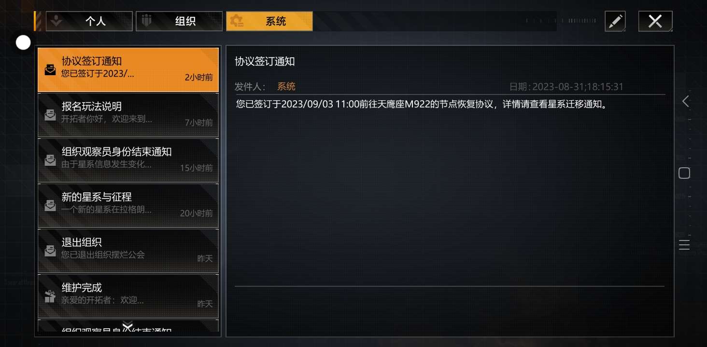Switch to the 组织 tab

(179, 22)
